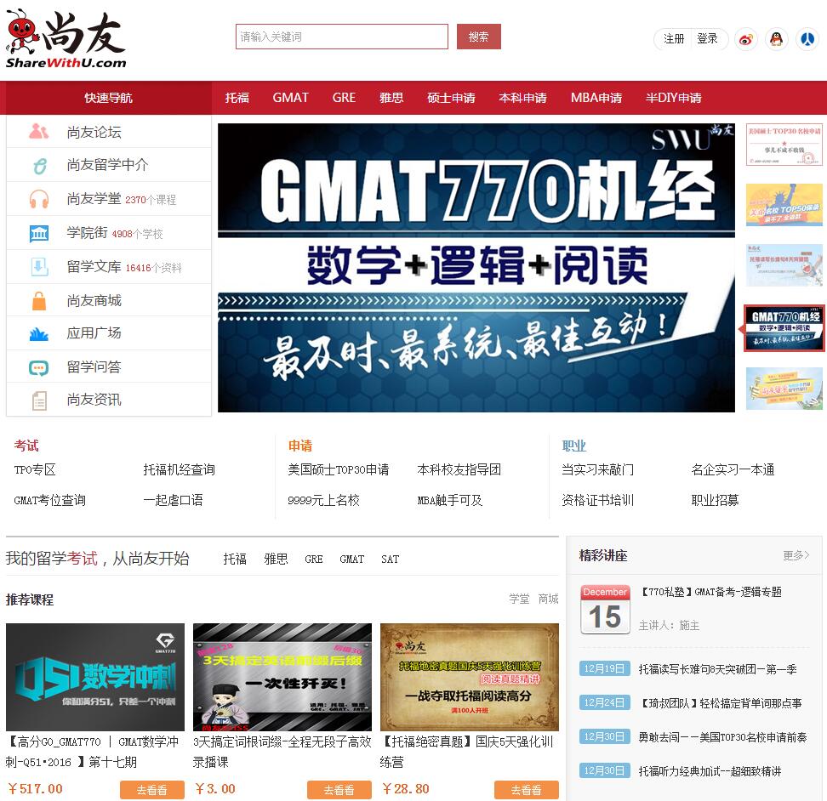Select third carousel thumbnail 托福读写长难句
827x801 pixels.
click(784, 265)
